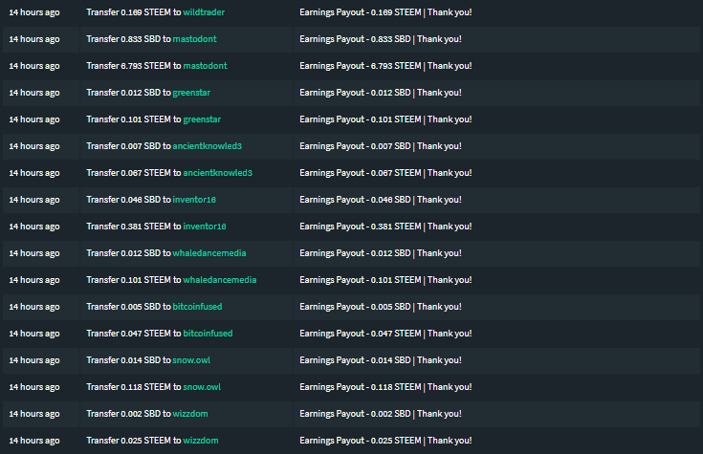
Task: Open wildtrader profile link
Action: [x=204, y=12]
